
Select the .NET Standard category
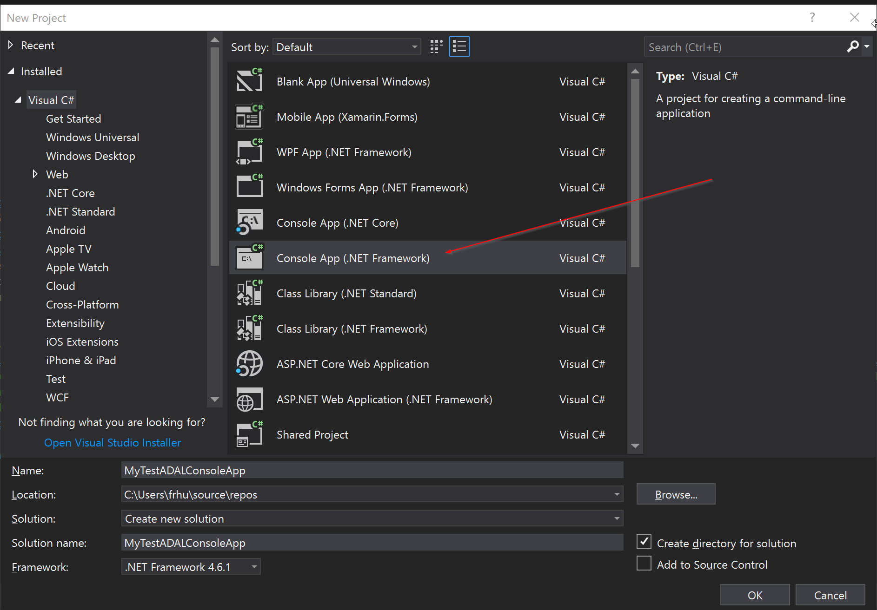click(x=80, y=212)
